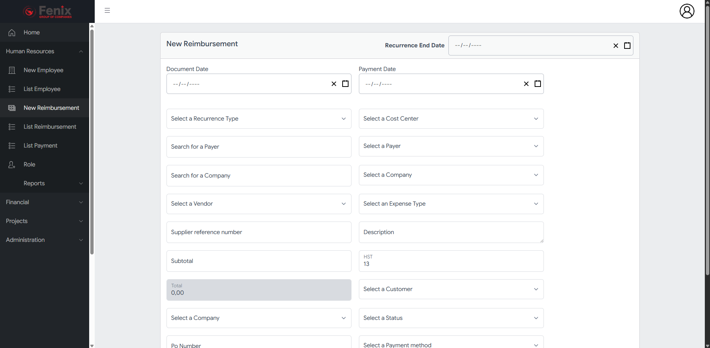Clear the Recurrence End Date value
710x348 pixels.
point(616,45)
